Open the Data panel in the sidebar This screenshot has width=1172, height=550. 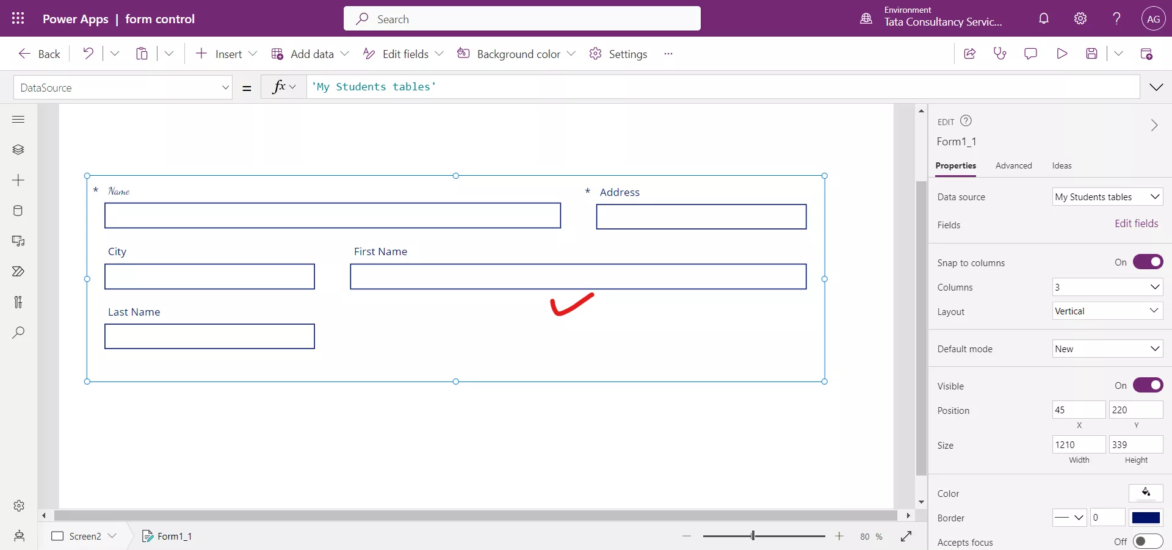click(x=18, y=211)
